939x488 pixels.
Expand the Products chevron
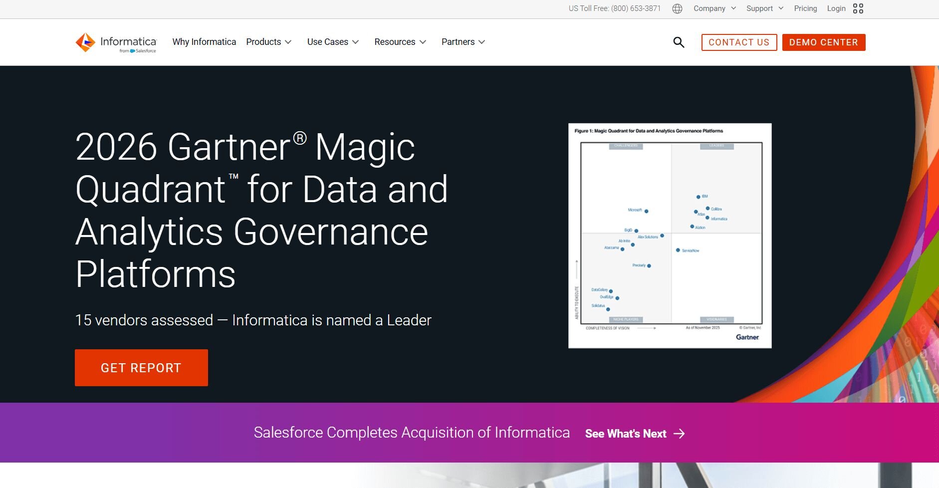click(x=288, y=42)
